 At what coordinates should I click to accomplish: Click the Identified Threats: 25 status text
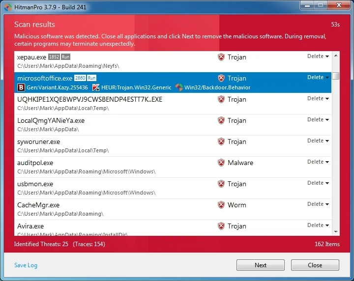tap(41, 244)
